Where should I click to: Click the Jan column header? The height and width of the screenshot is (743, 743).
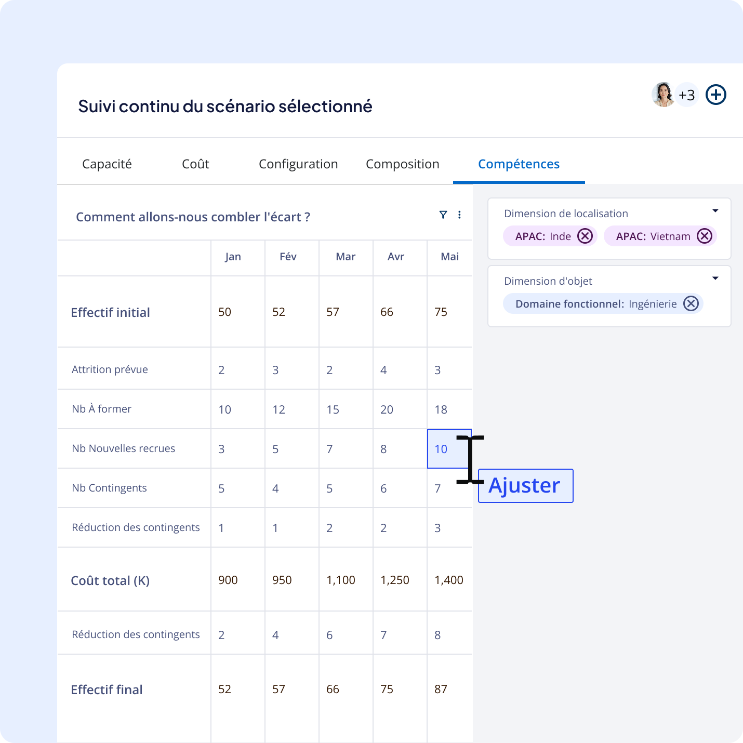coord(233,257)
